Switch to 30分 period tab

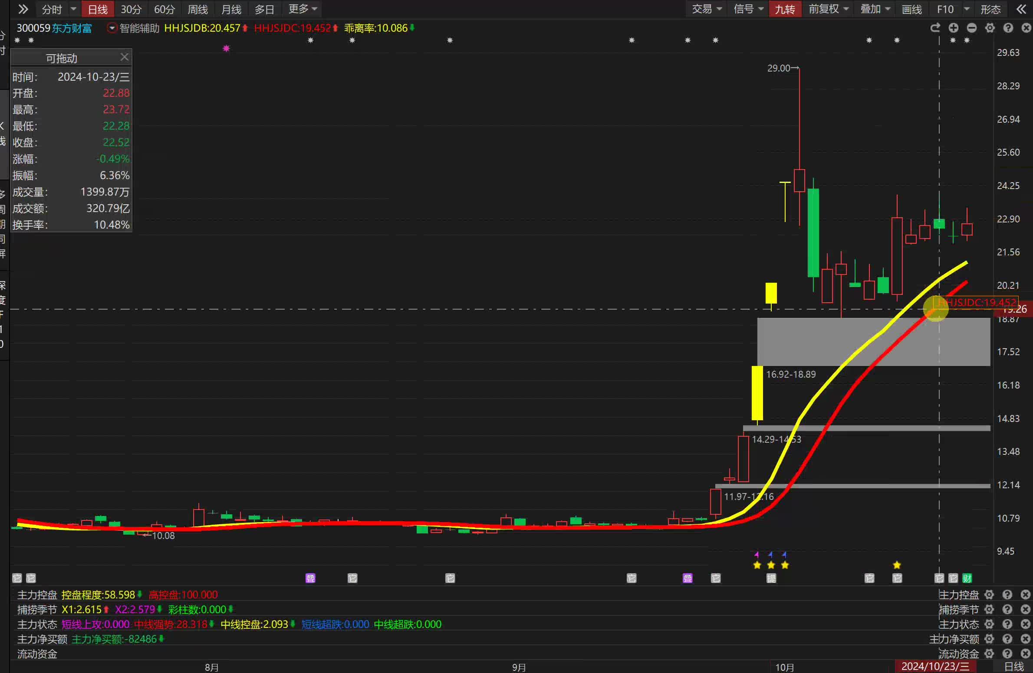(x=131, y=9)
